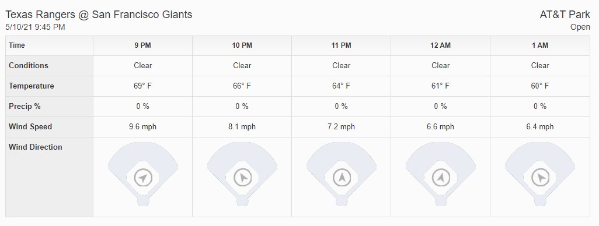This screenshot has height=226, width=599.
Task: Click the 5/10/21 9:45 PM game time
Action: [x=35, y=27]
